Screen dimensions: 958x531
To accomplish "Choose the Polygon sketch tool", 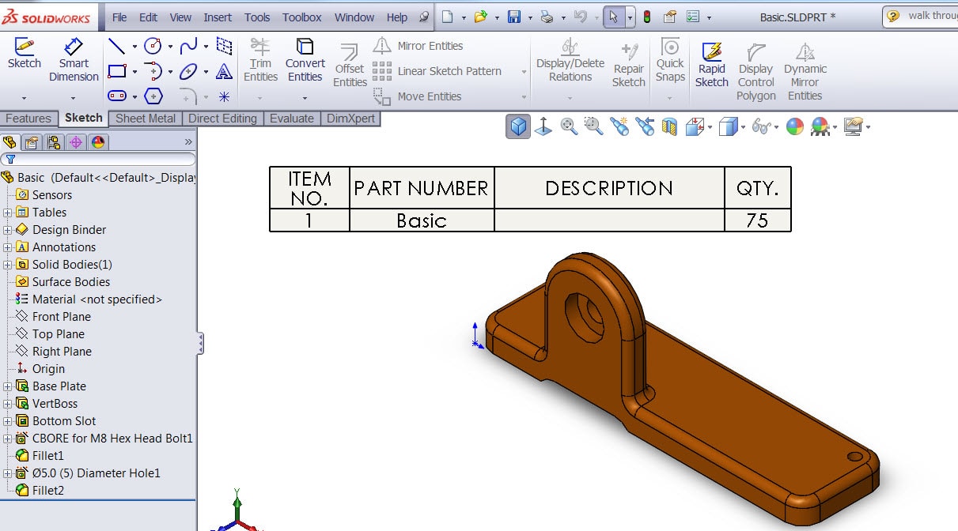I will pos(153,96).
